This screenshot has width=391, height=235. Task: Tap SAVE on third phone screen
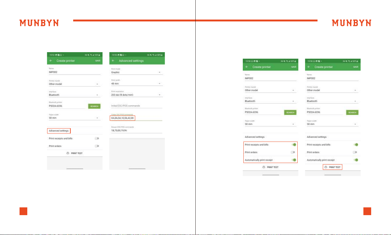click(x=294, y=67)
